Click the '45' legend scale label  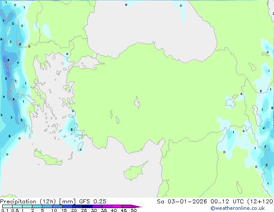pos(124,210)
